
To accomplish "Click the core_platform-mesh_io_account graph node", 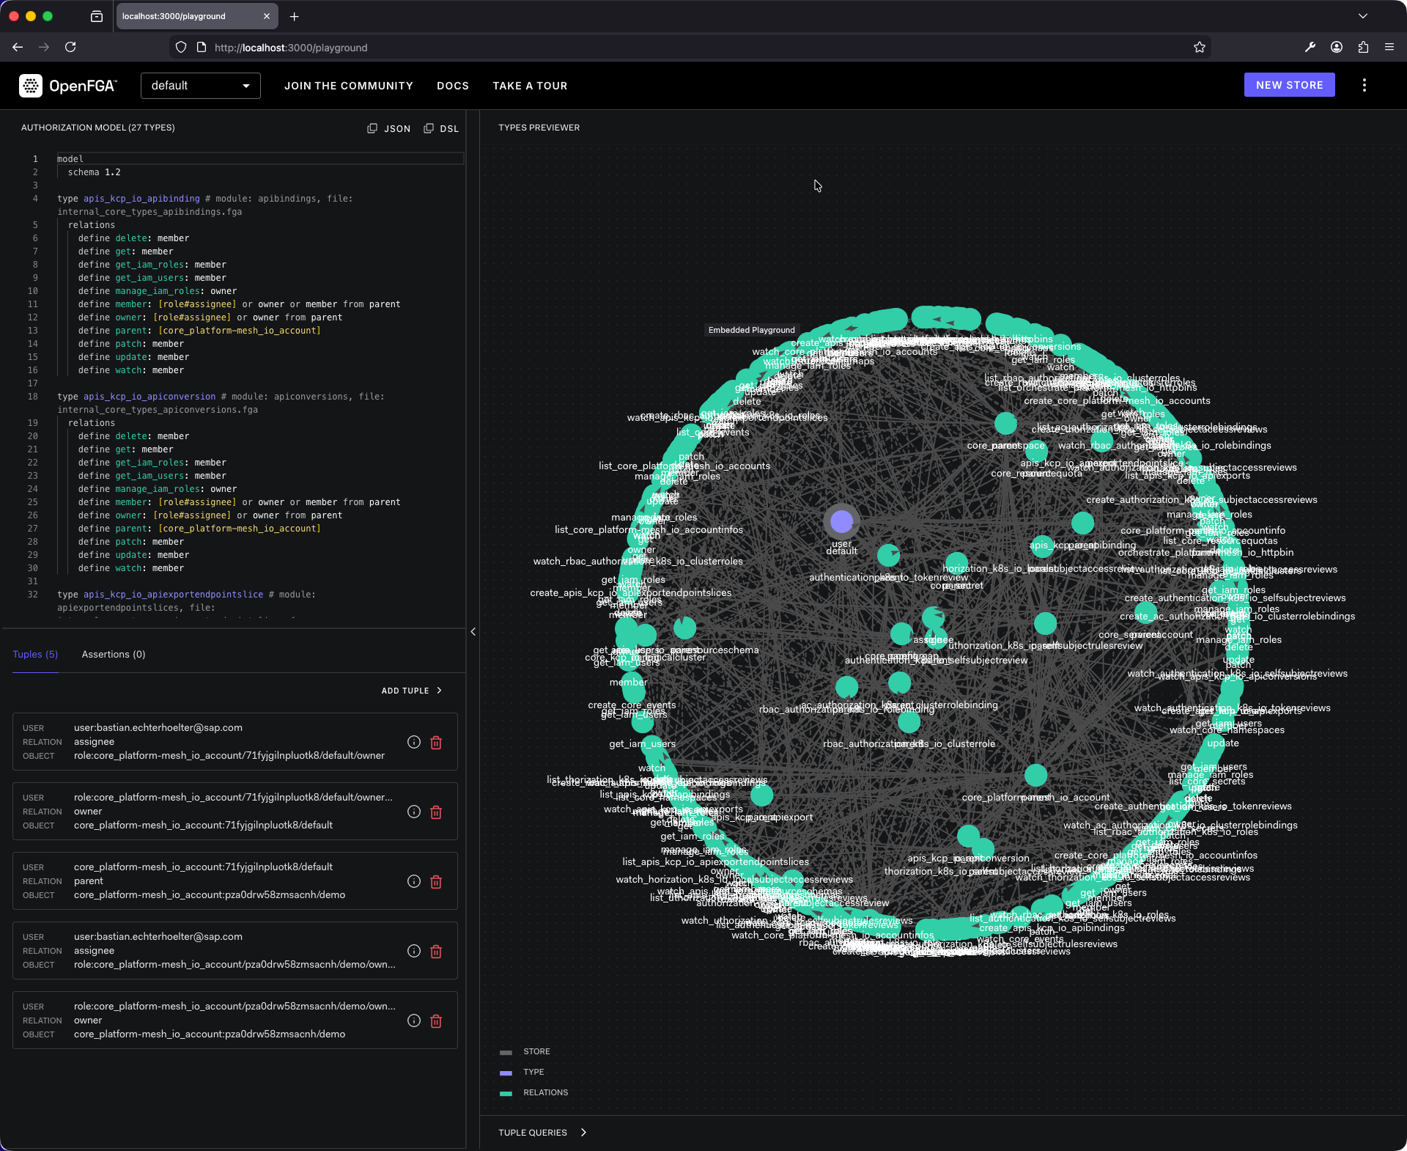I will coord(1035,775).
